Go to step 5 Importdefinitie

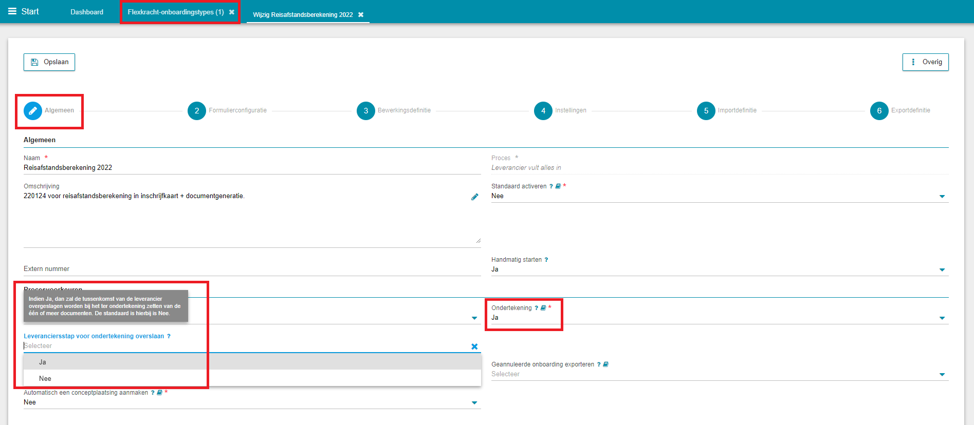pyautogui.click(x=706, y=110)
